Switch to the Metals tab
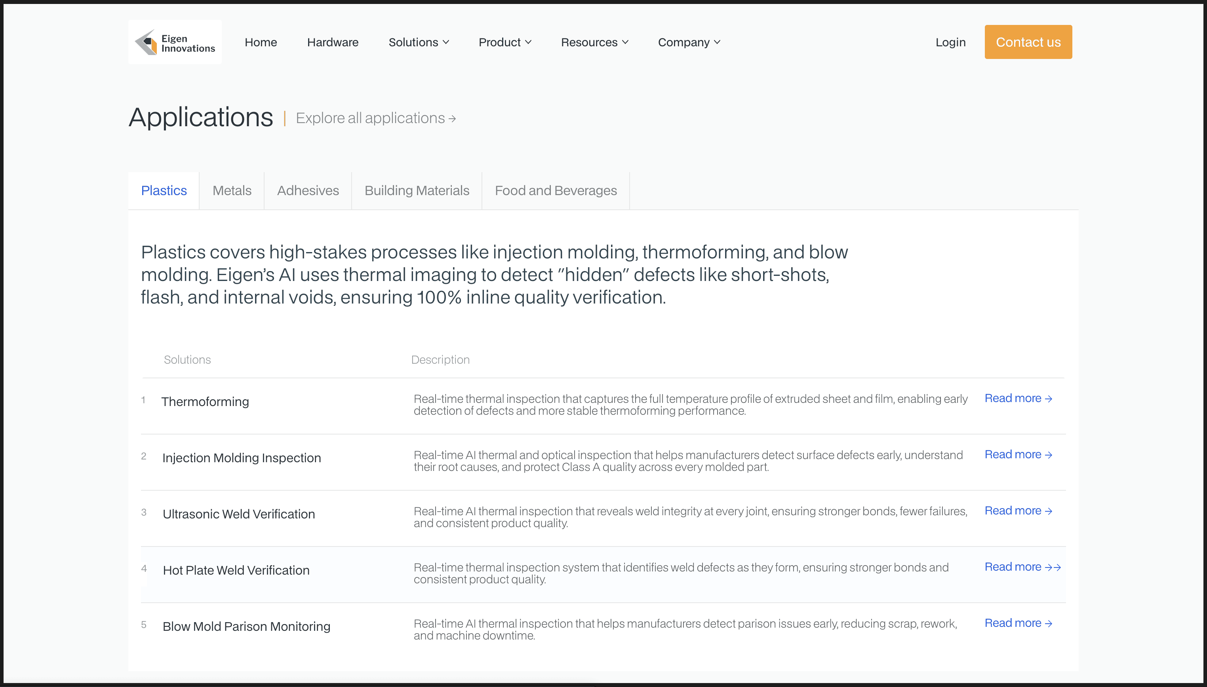This screenshot has height=687, width=1207. point(232,191)
